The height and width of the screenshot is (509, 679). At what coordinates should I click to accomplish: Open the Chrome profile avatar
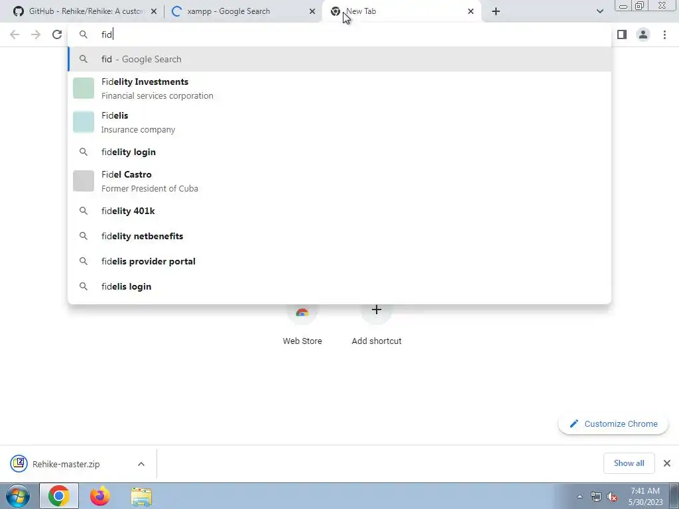pos(643,34)
